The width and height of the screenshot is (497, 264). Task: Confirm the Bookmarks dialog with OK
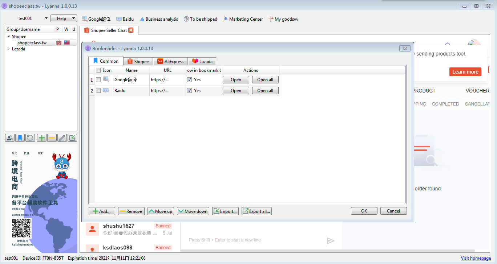tap(364, 211)
